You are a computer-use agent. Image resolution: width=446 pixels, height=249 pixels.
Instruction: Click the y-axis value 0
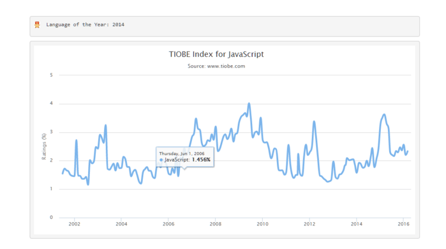point(51,218)
